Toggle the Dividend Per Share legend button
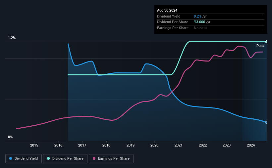The height and width of the screenshot is (168, 272). [65, 159]
